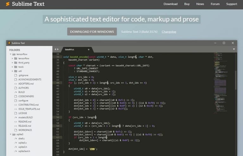Maximize the Sublime Text demo window
This screenshot has width=243, height=156.
(x=224, y=43)
